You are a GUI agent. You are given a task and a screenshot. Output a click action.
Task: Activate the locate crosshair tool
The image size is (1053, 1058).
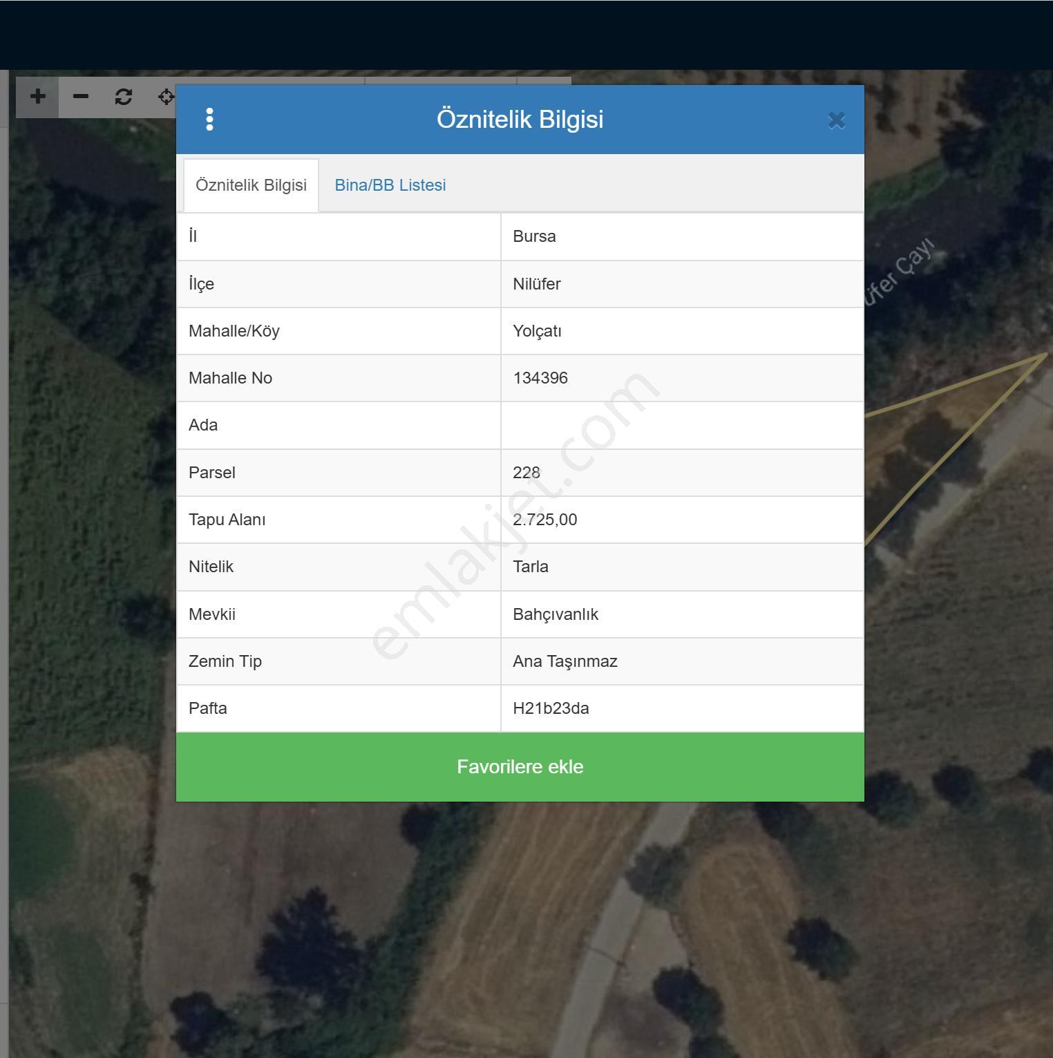click(x=166, y=97)
